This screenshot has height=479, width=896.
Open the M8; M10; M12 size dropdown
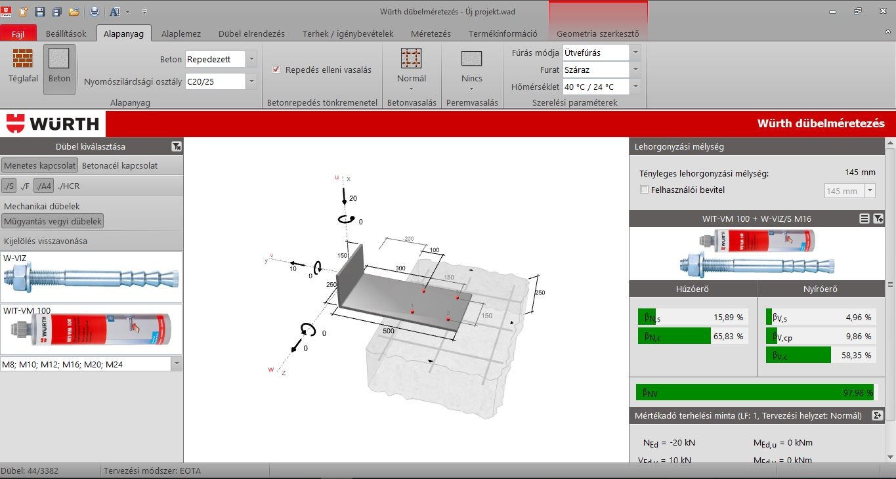(x=177, y=364)
